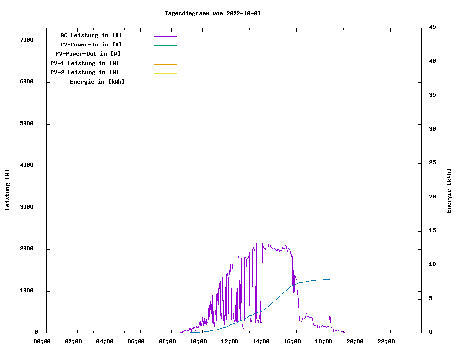470x352 pixels.
Task: Click the vertical Leistung [W] axis title
Action: tap(7, 190)
